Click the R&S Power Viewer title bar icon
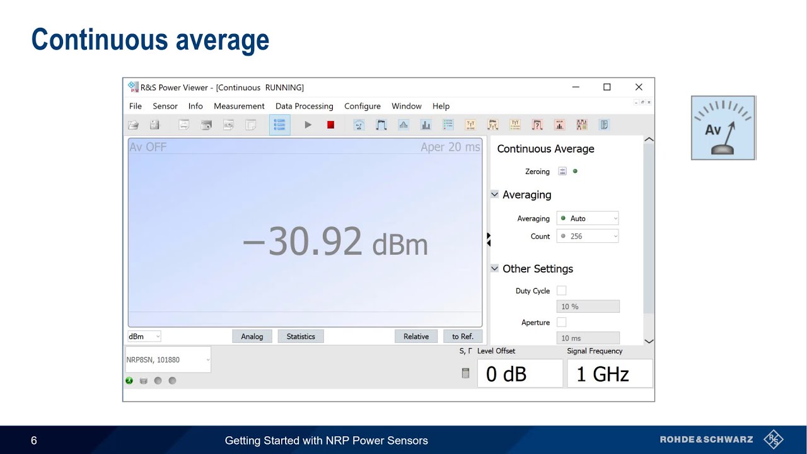Image resolution: width=807 pixels, height=454 pixels. [x=132, y=87]
